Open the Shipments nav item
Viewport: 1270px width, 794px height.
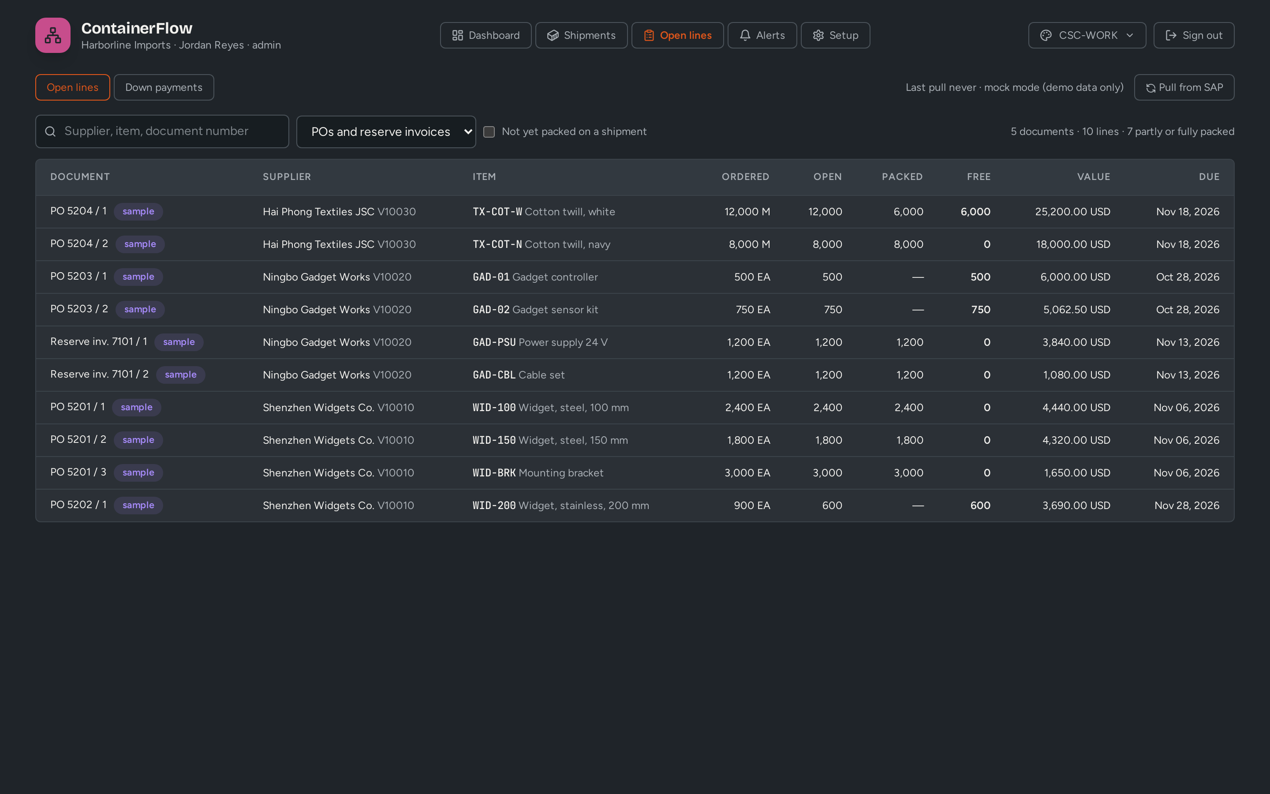pos(581,35)
